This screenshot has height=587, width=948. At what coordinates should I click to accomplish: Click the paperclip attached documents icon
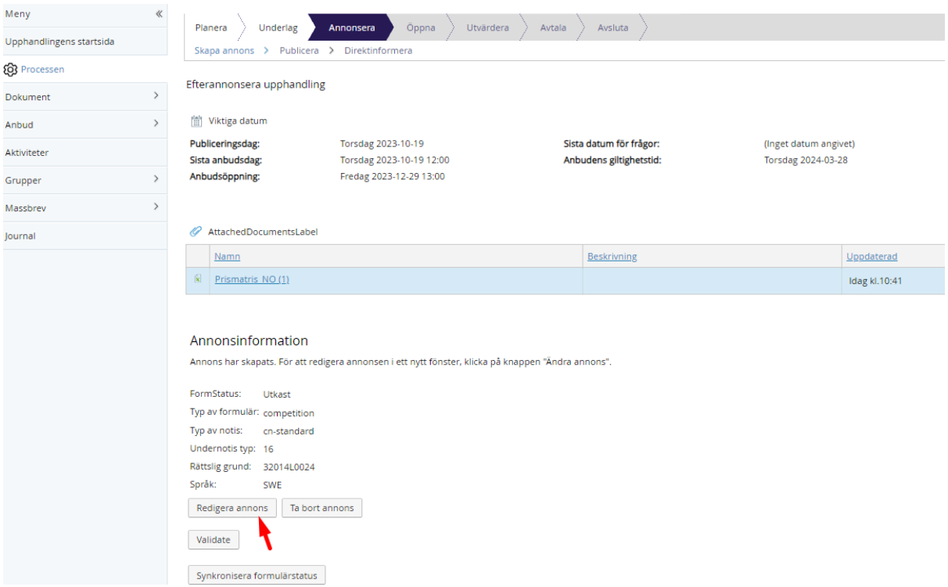[x=196, y=232]
